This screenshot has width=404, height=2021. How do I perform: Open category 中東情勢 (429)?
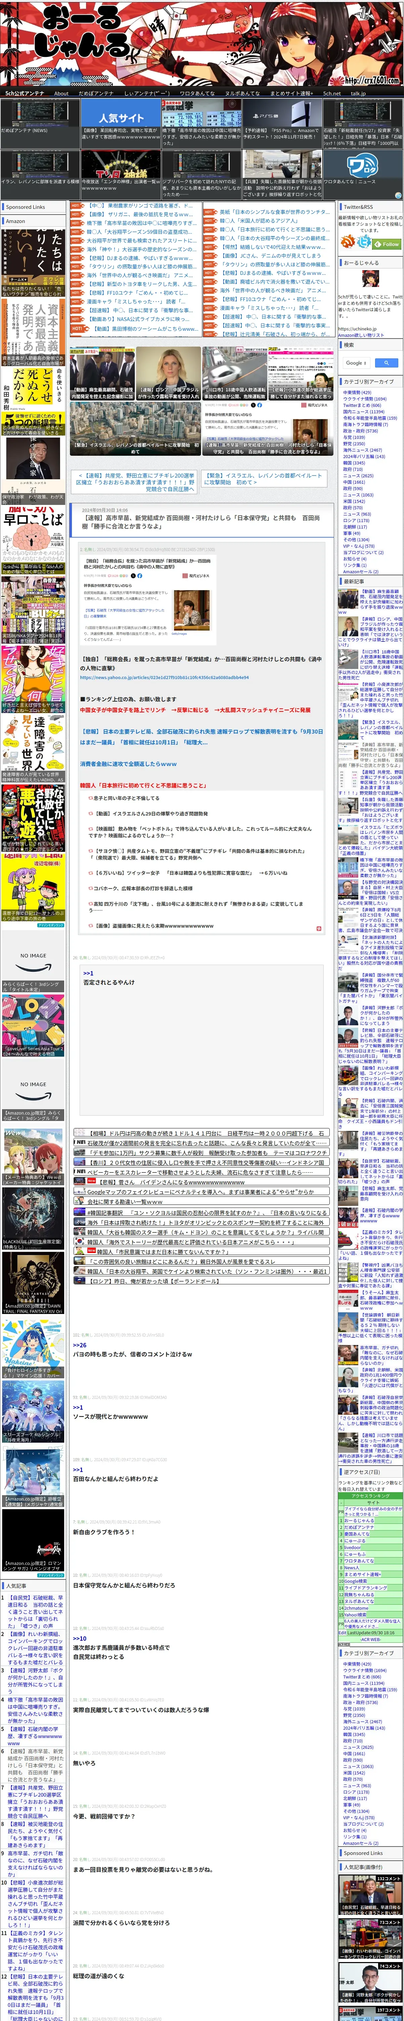click(357, 392)
